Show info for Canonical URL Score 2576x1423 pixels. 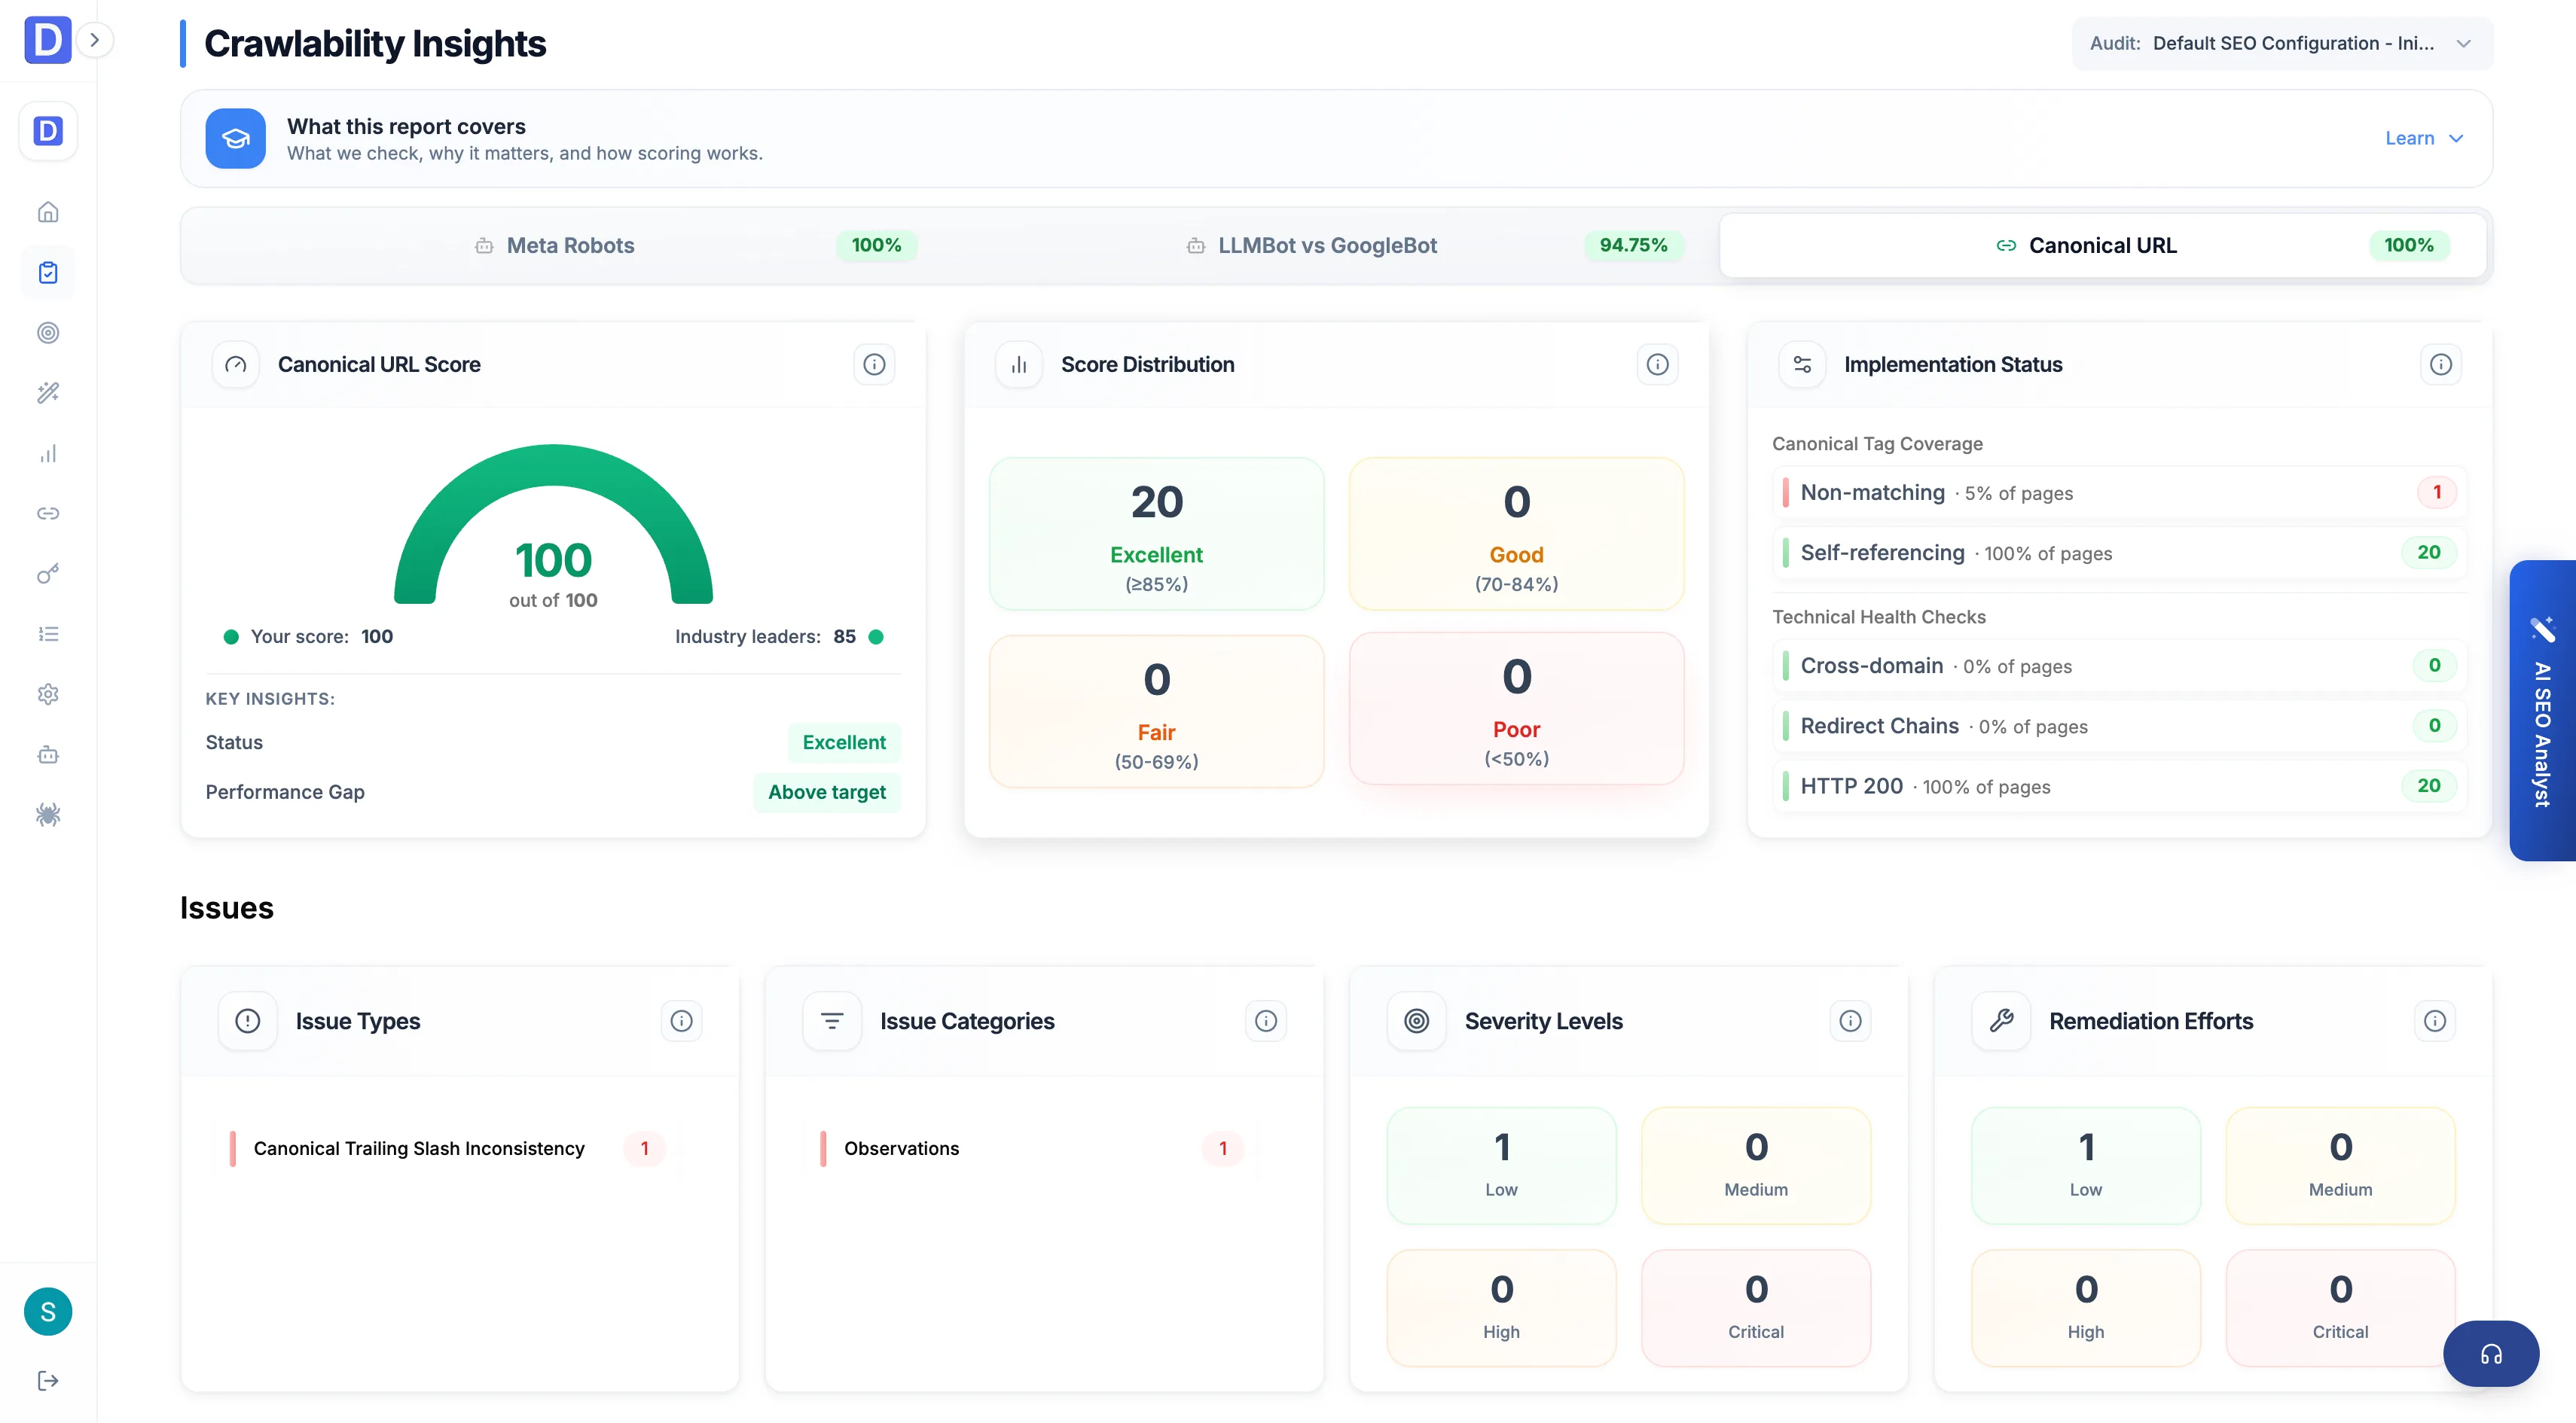pos(874,364)
